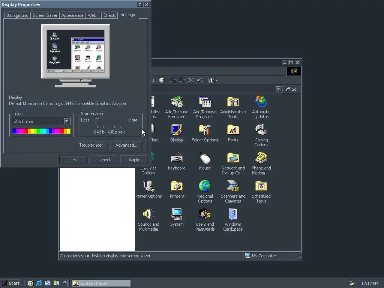Switch to the Screen Saver tab
The image size is (384, 288).
tap(45, 15)
